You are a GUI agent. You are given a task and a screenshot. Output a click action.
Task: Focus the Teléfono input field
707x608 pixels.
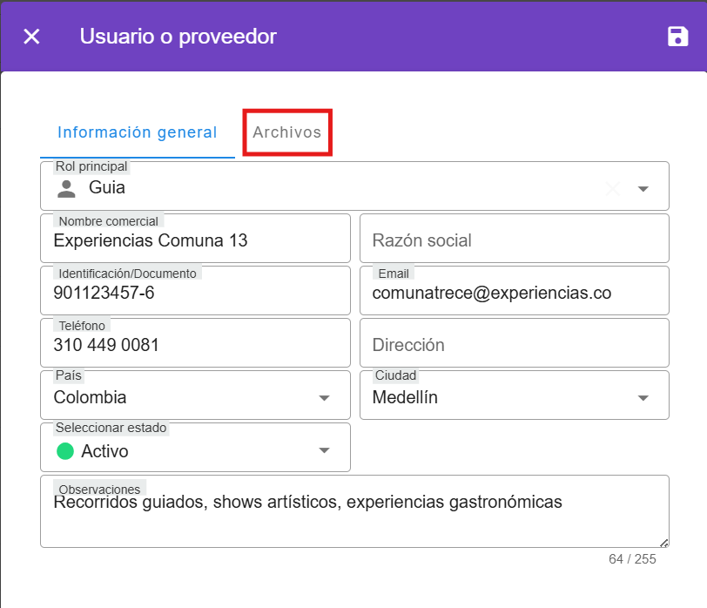195,345
